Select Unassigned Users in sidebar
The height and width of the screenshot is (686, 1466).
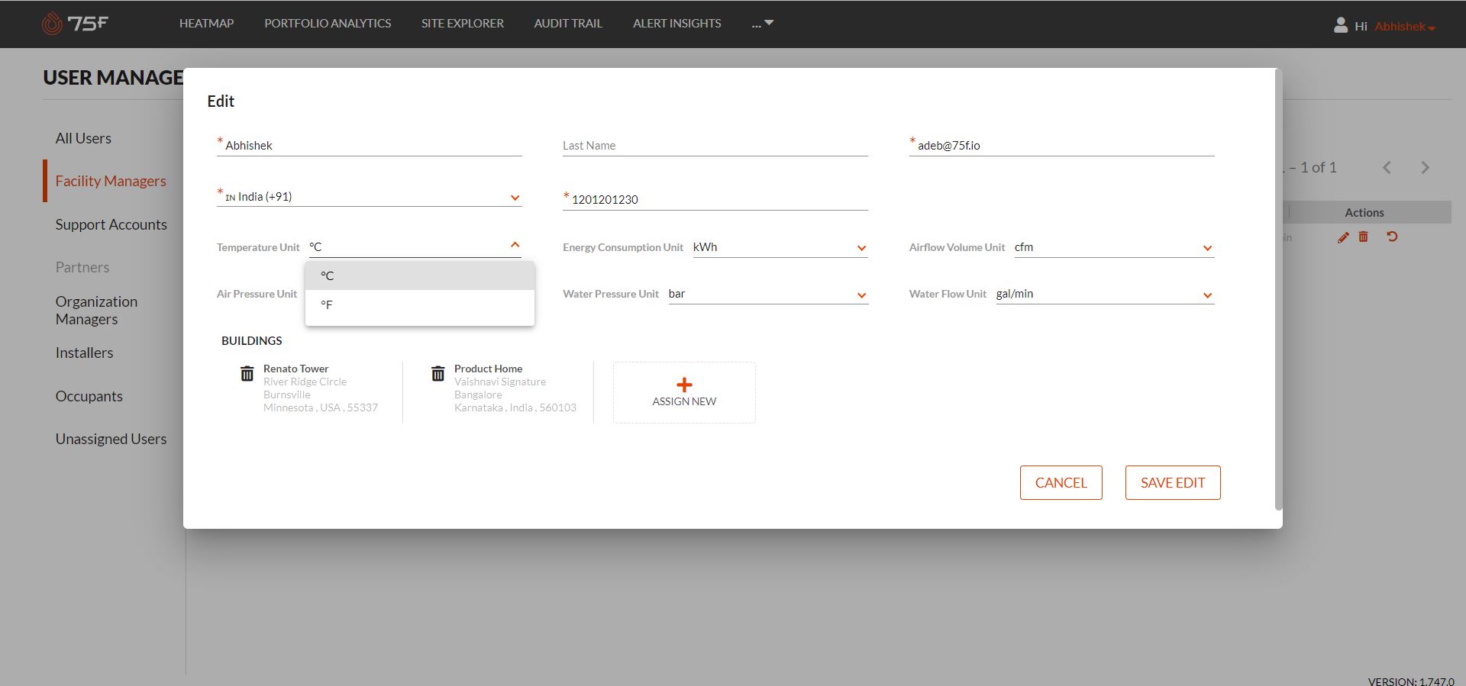(x=111, y=439)
